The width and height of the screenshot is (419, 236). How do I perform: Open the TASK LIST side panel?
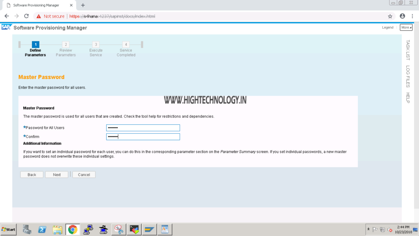point(408,50)
